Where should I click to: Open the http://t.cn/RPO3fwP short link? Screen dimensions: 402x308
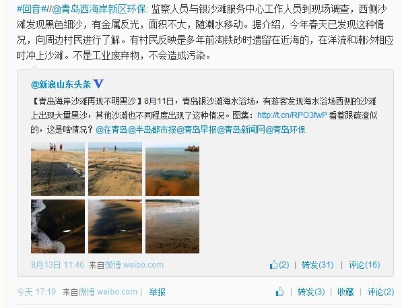(292, 115)
